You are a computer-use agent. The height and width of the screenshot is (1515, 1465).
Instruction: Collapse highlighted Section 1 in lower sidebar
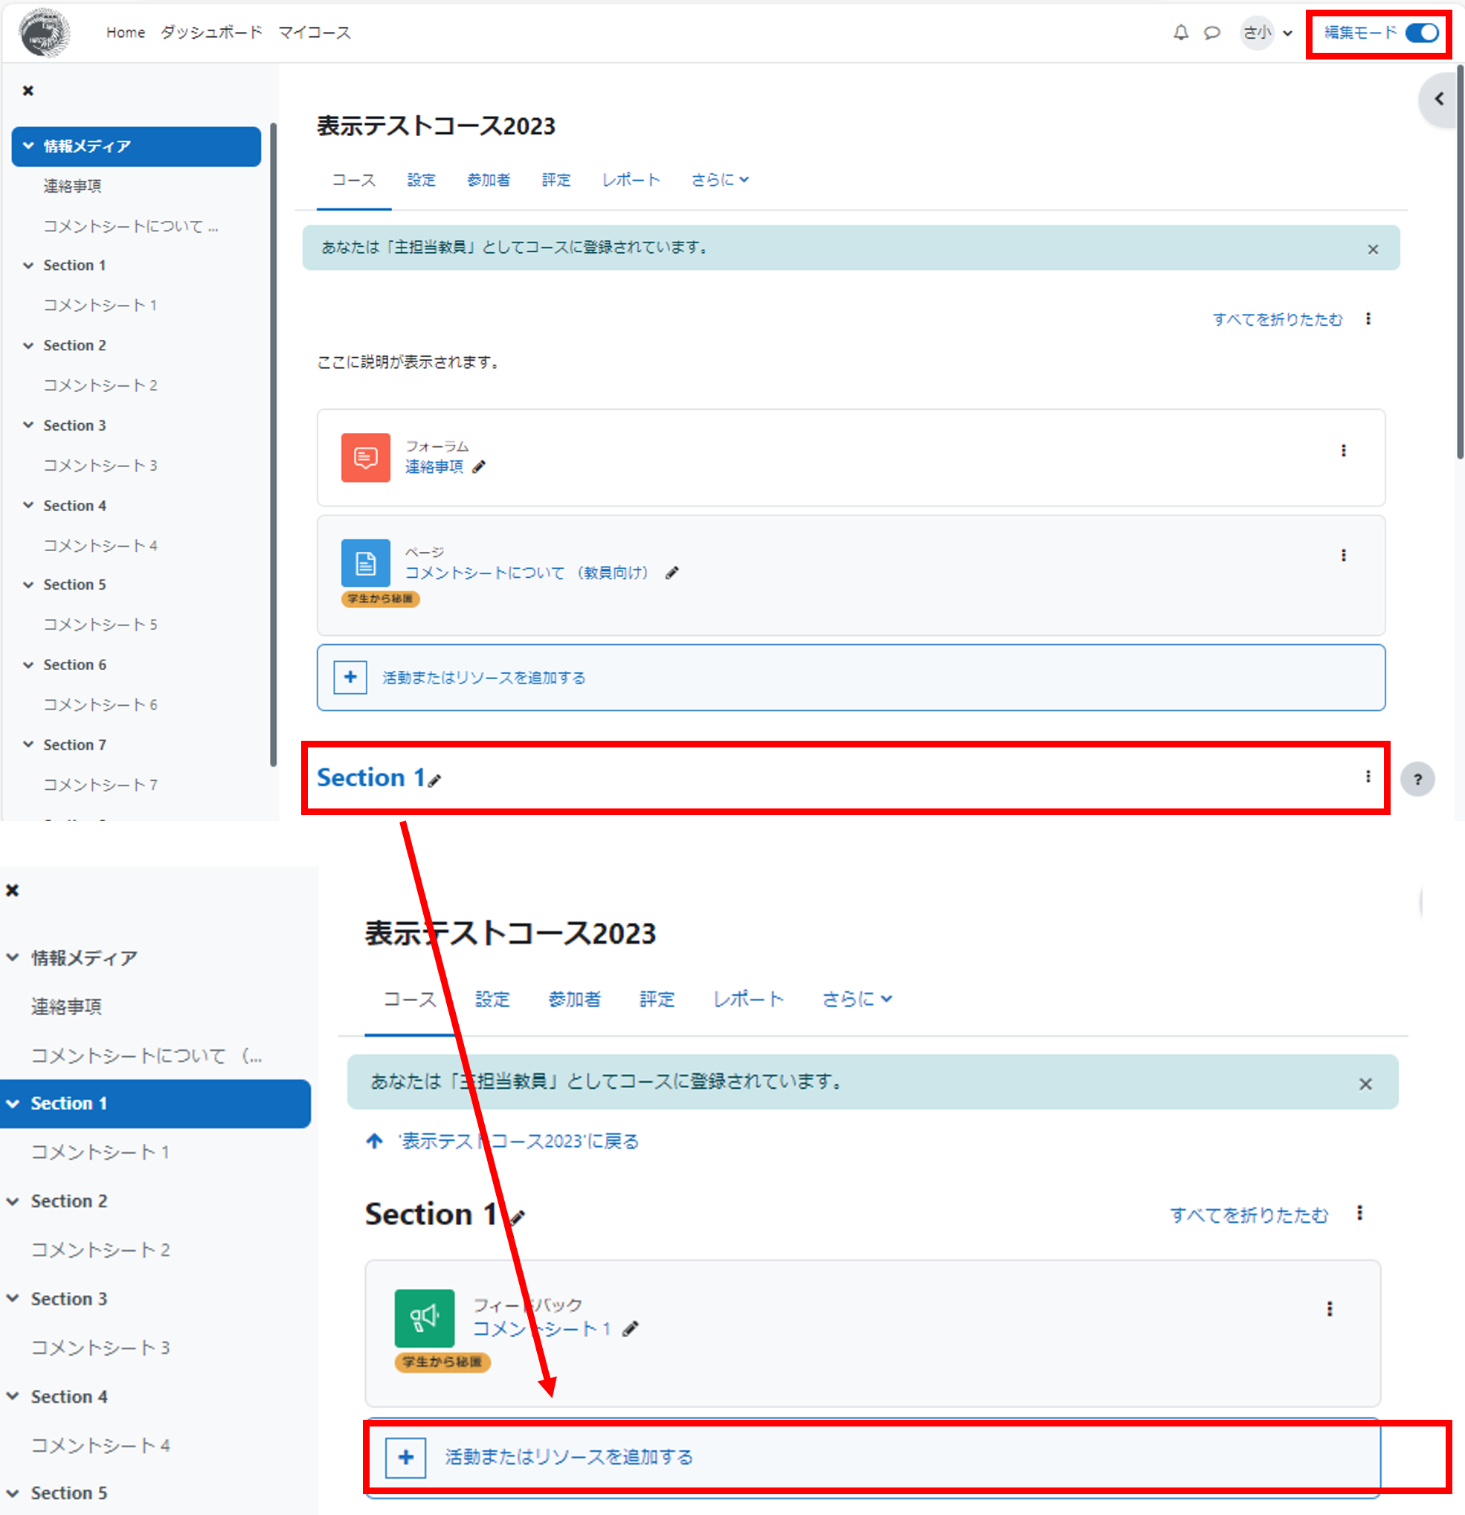click(13, 1103)
